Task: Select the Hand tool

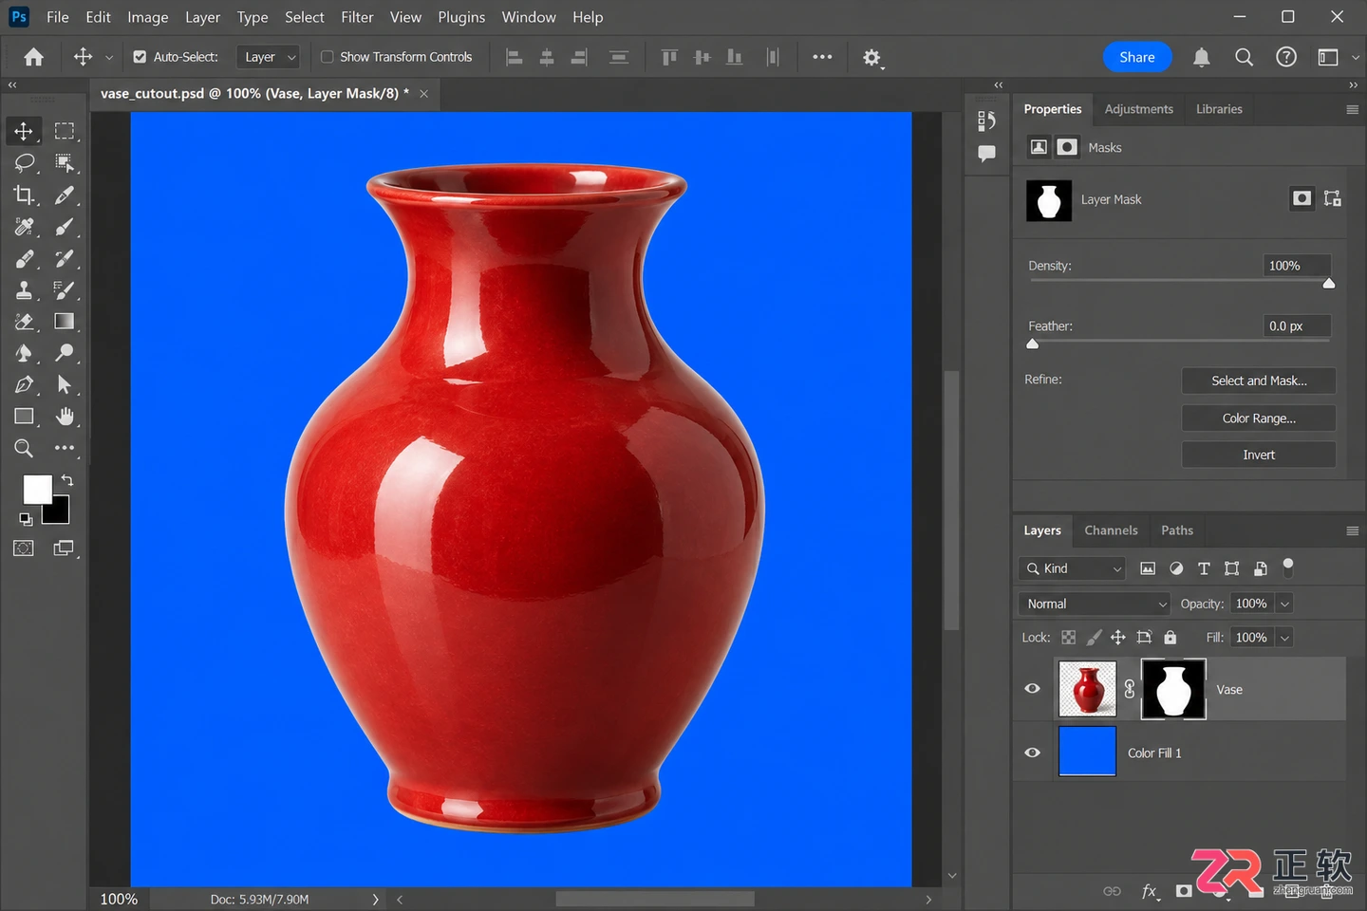Action: pos(64,417)
